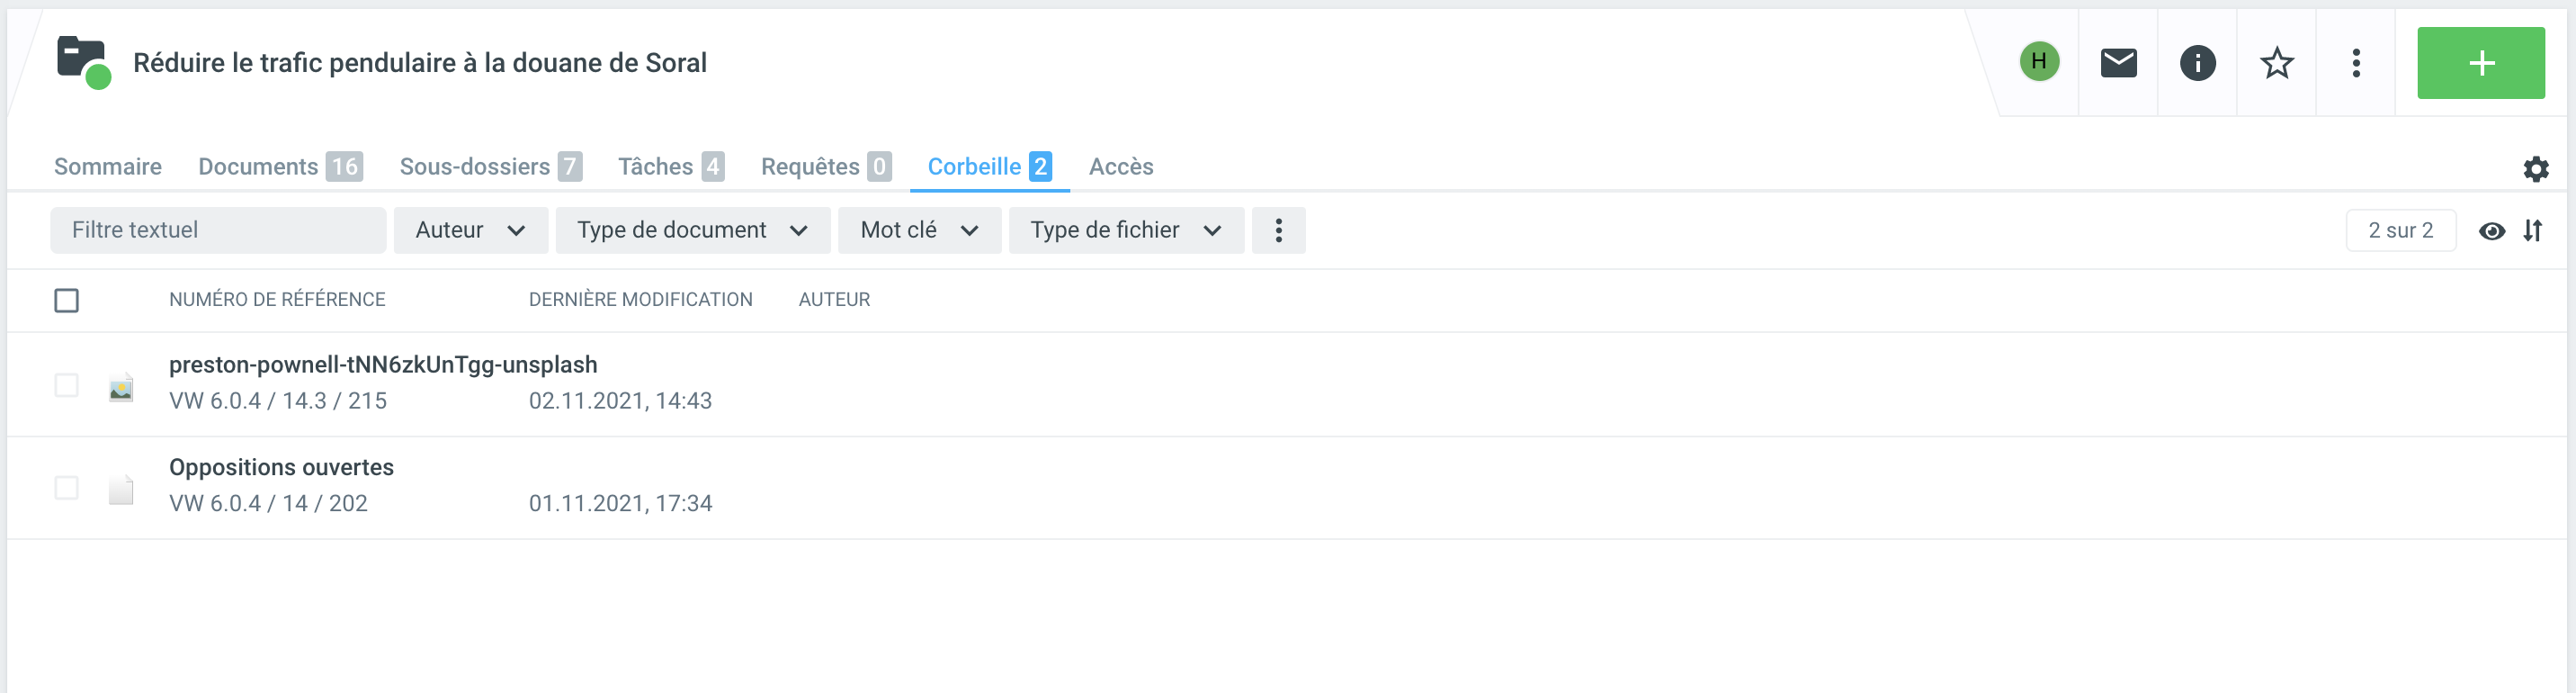Click the dossier folder icon
2576x693 pixels.
[82, 61]
